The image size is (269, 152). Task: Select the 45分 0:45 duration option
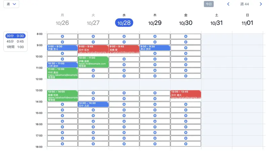[x=15, y=41]
